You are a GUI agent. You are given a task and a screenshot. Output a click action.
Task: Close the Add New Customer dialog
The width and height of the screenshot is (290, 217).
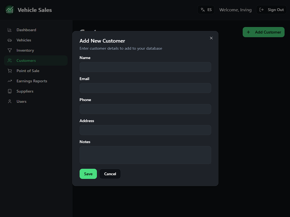tap(211, 38)
